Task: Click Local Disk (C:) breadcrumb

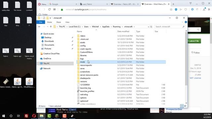Action: (75, 27)
